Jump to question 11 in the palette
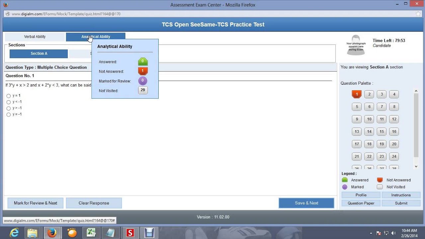 coord(382,119)
